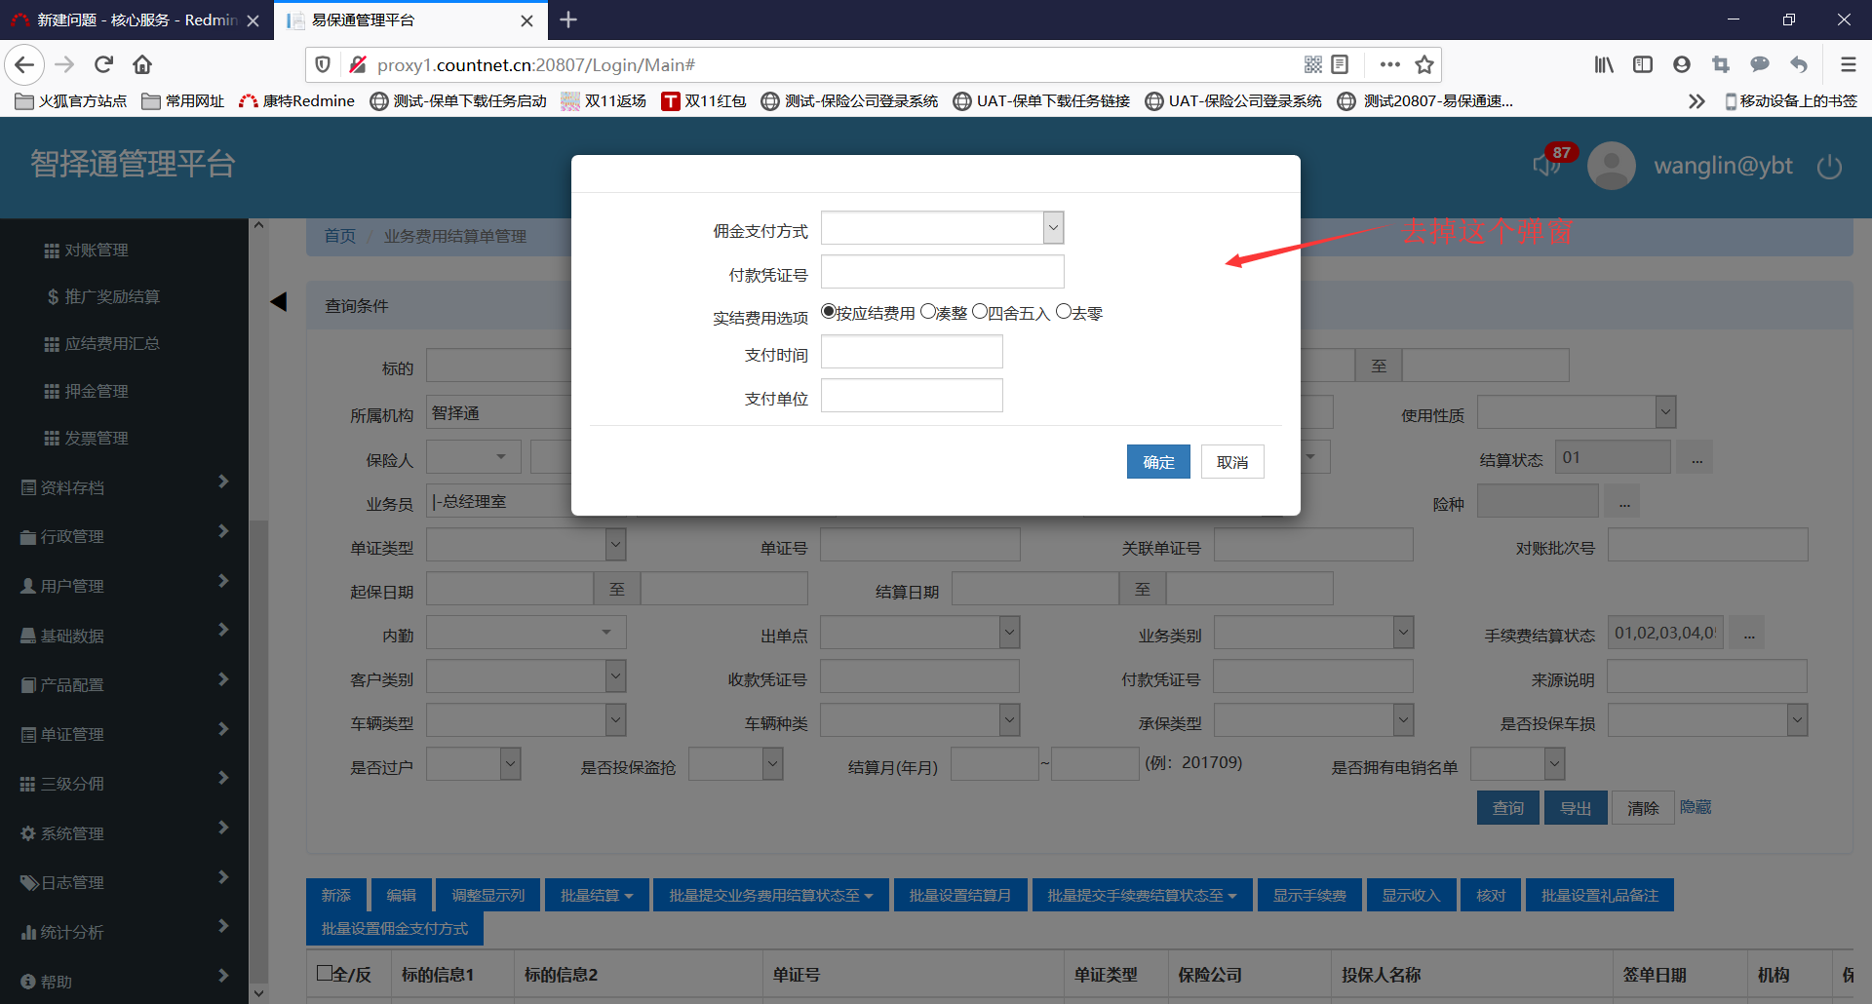Click the sidebar vertical scrollbar
This screenshot has height=1004, width=1872.
258,585
